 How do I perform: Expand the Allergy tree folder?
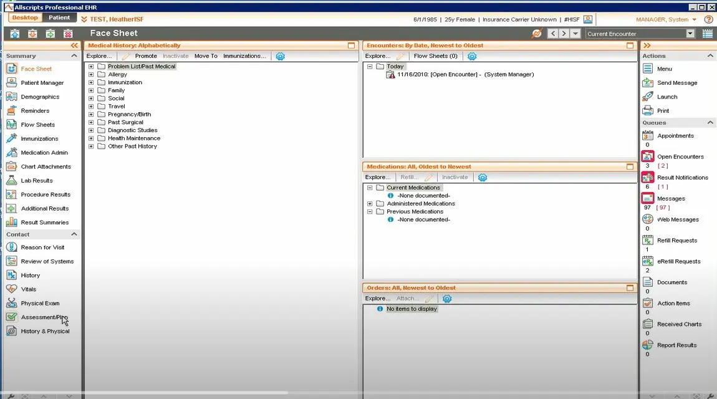click(92, 74)
